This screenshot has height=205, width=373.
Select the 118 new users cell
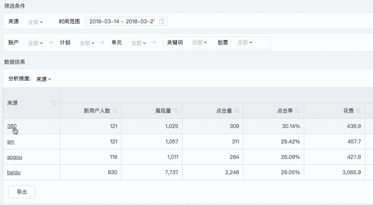point(91,157)
